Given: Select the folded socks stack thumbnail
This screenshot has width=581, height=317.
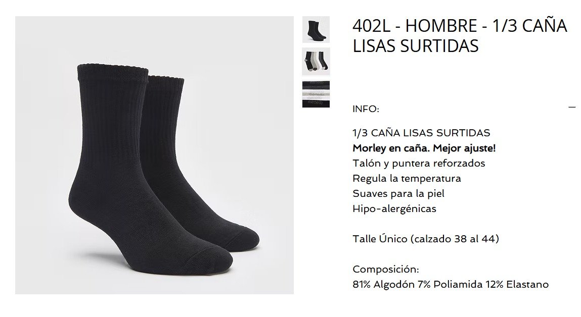Looking at the screenshot, I should tap(316, 94).
